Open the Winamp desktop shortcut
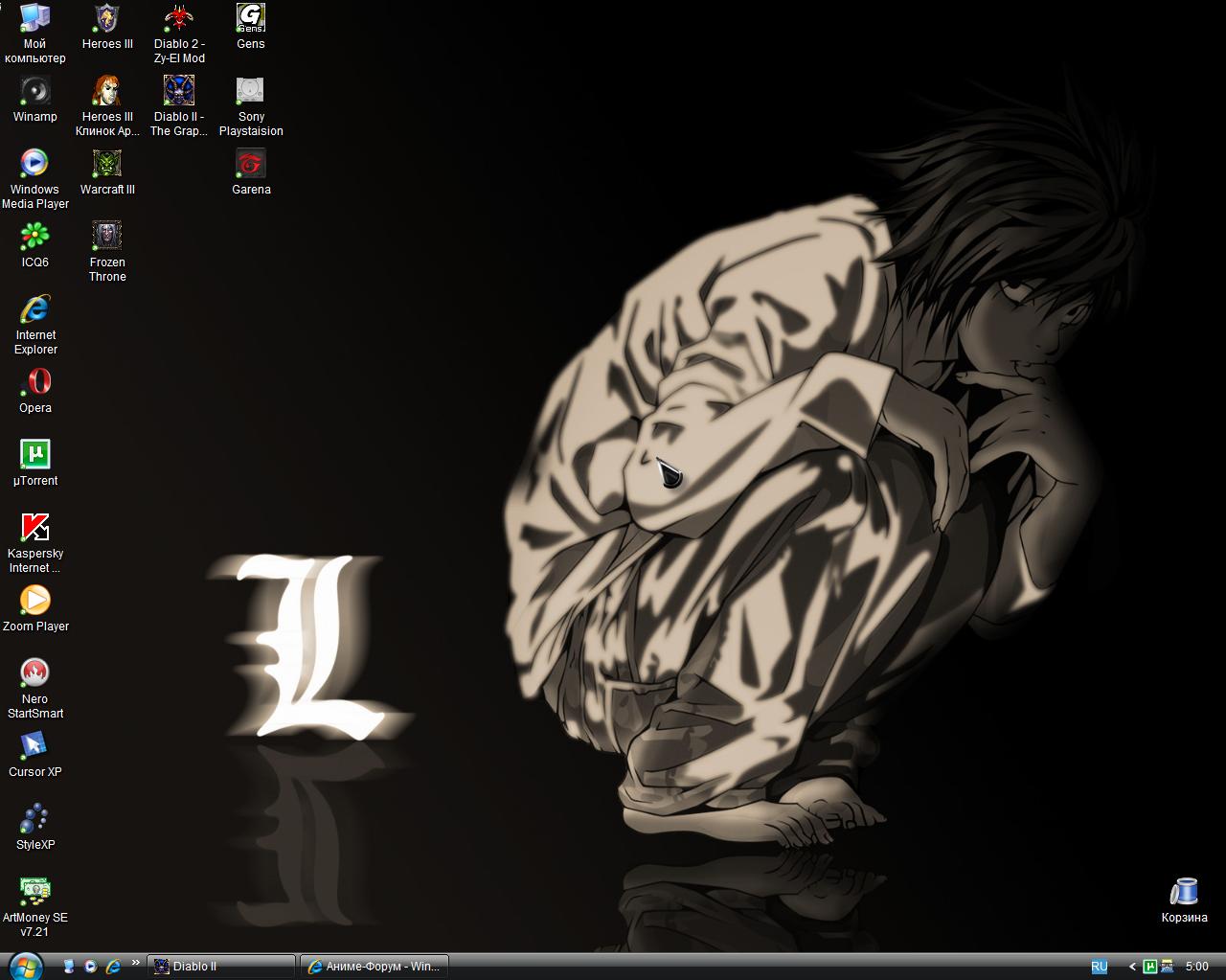This screenshot has width=1226, height=980. (x=34, y=92)
